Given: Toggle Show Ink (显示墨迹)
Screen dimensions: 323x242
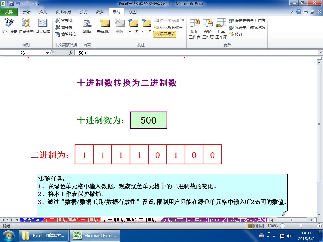Looking at the screenshot, I should click(165, 34).
